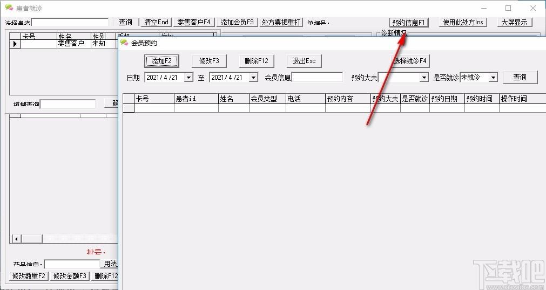
Task: Click the 选择就诊F4 button
Action: [x=410, y=61]
